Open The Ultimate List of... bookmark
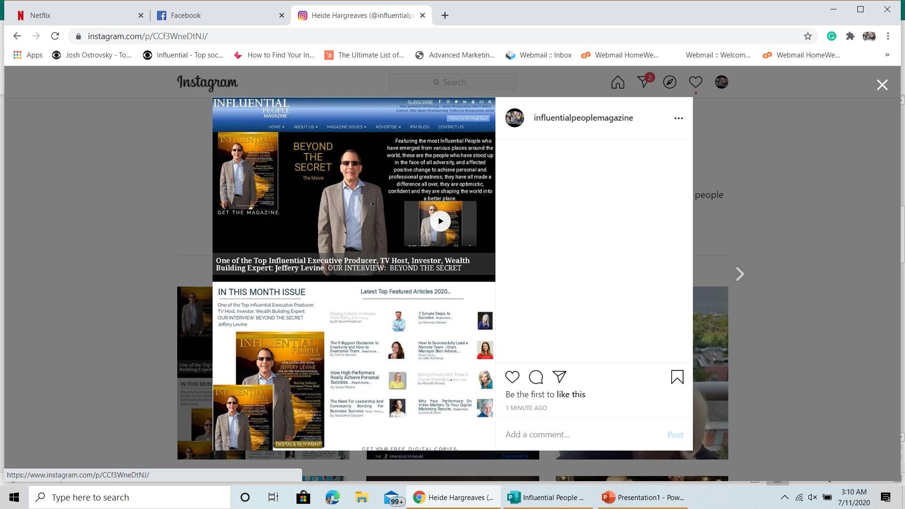 pos(364,55)
